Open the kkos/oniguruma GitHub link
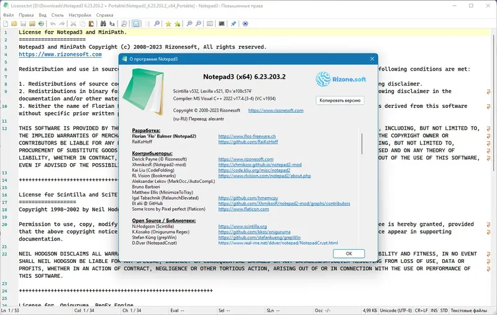Viewport: 497px width, 315px height. click(x=254, y=232)
